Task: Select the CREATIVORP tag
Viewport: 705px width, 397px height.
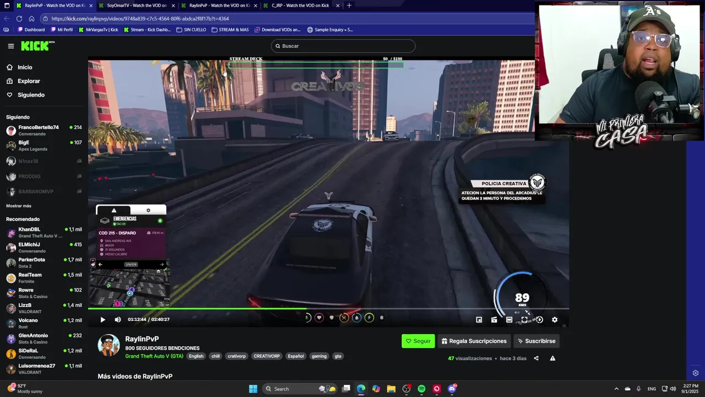Action: (267, 356)
